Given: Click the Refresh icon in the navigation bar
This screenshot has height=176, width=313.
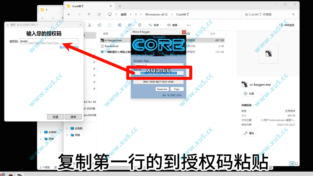Looking at the screenshot, I should click(x=99, y=14).
